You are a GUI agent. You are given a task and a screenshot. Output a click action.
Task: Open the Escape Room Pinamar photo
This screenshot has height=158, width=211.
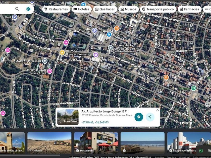189,143
